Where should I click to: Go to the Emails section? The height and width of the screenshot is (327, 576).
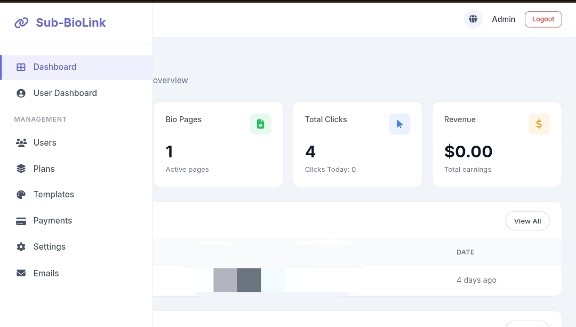[76, 273]
